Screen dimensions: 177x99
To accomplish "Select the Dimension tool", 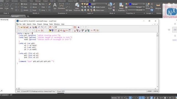I will 61,6.
